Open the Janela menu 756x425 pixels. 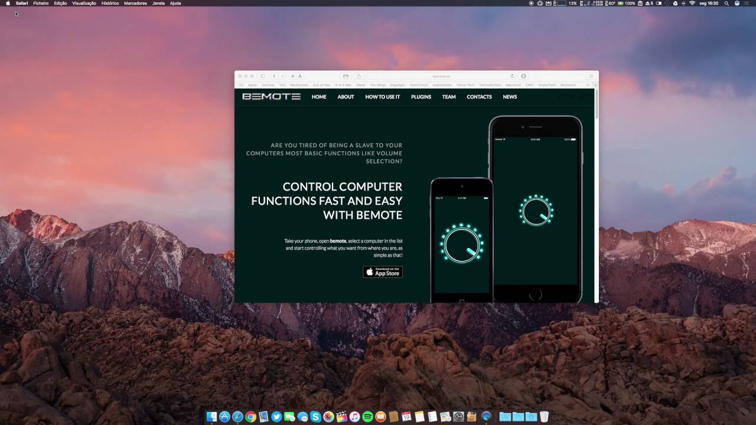(x=158, y=3)
